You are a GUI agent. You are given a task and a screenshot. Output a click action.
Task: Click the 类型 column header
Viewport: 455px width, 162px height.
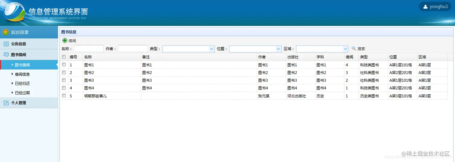373,57
